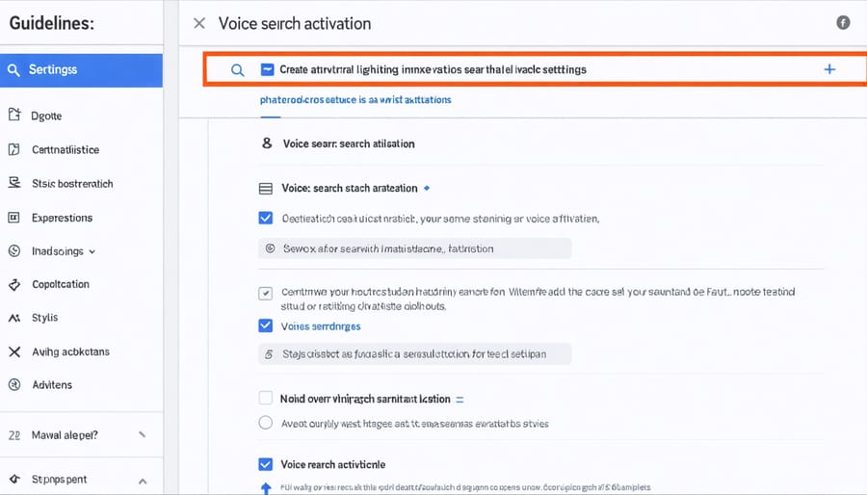
Task: Click the blue dot after 'stach arateation'
Action: click(427, 188)
